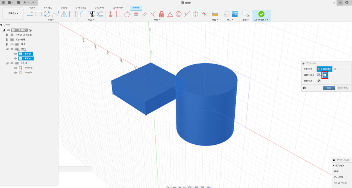352x188 pixels.
Task: Click the Save icon
Action: pos(18,2)
